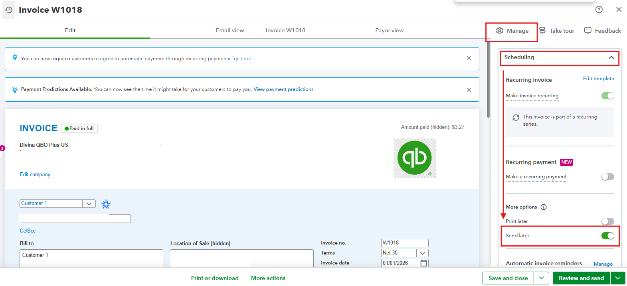Dismiss the recurring payments tip banner
Image resolution: width=627 pixels, height=286 pixels.
469,58
